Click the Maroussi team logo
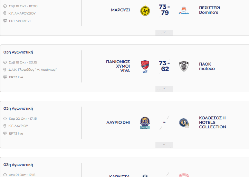249x177 pixels. tap(145, 10)
